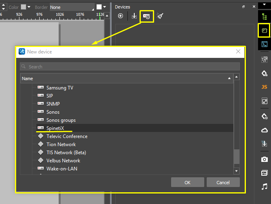Open the Devices chip icon in sidebar
This screenshot has height=204, width=271.
click(x=265, y=30)
